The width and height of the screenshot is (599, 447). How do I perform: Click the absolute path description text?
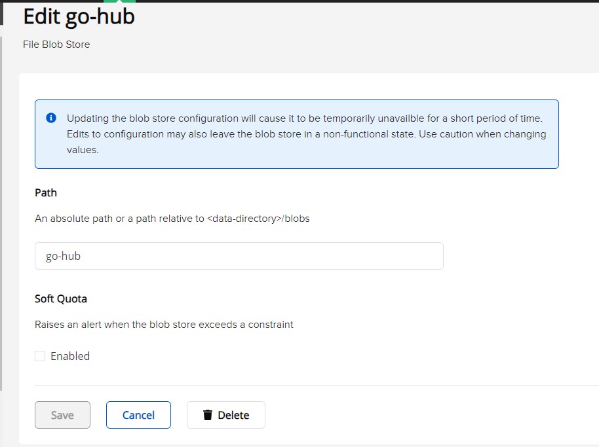pyautogui.click(x=172, y=219)
